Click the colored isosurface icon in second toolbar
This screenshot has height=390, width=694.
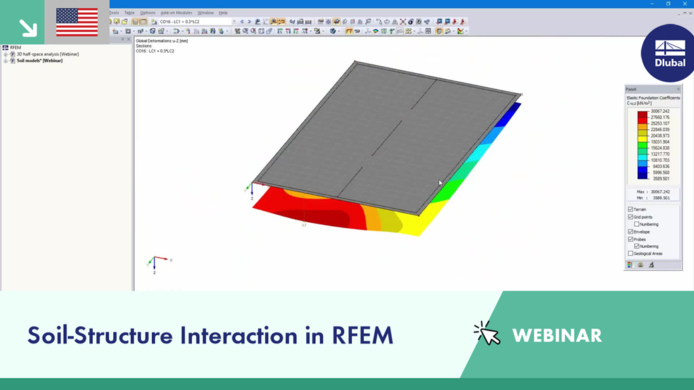pyautogui.click(x=375, y=31)
